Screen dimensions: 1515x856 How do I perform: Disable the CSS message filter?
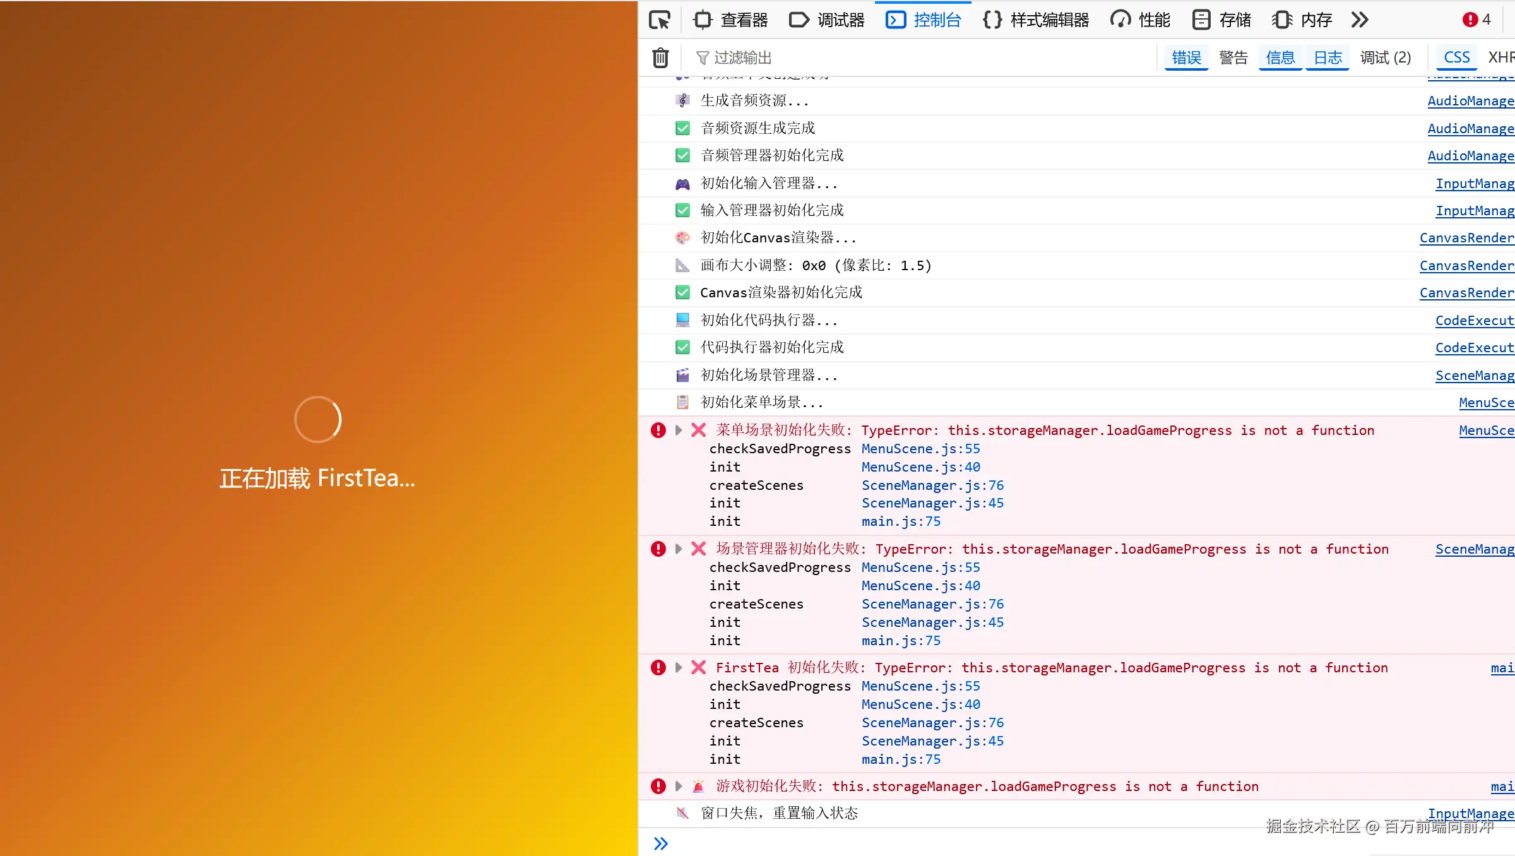click(x=1456, y=57)
